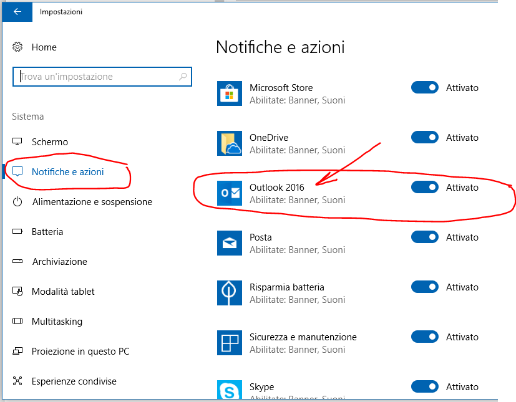Screen dimensions: 516x402
Task: Switch off OneDrive notifications toggle
Action: pyautogui.click(x=425, y=138)
